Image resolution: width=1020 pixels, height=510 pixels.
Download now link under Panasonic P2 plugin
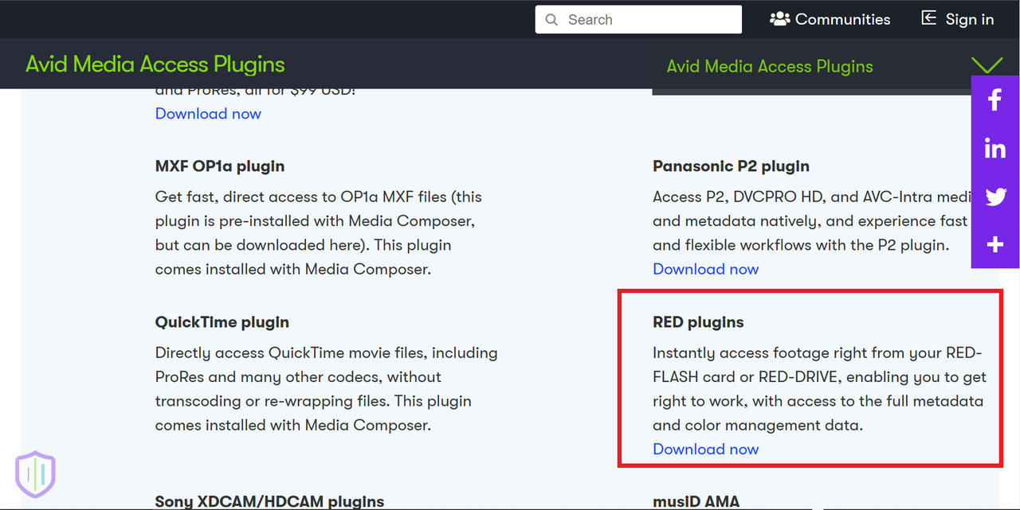tap(705, 269)
